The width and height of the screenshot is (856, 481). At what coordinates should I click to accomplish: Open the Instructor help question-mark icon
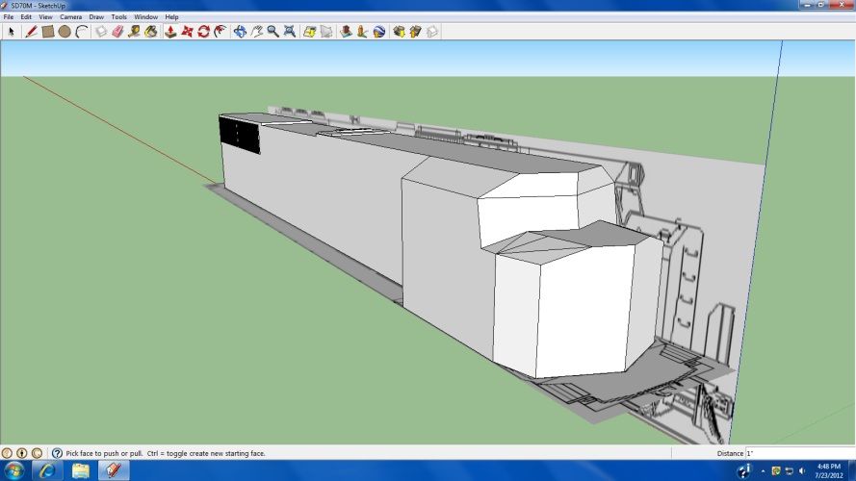click(57, 453)
